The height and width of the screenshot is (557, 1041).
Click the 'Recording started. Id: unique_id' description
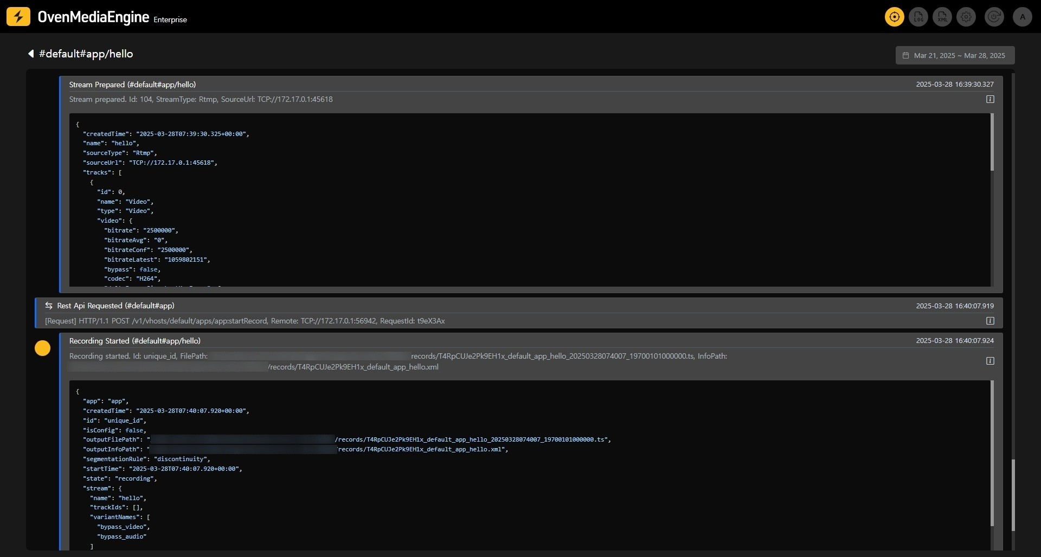click(x=398, y=361)
